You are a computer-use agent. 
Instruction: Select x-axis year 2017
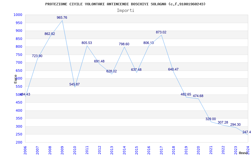click(x=161, y=150)
